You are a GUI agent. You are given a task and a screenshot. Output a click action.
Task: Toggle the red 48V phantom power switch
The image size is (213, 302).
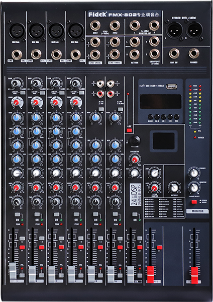click(129, 130)
